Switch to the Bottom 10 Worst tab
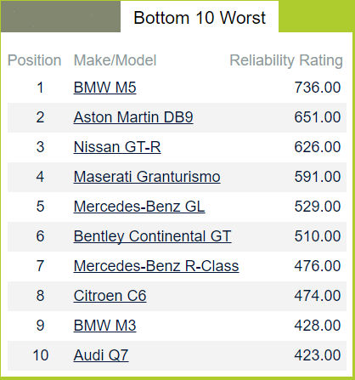 pyautogui.click(x=200, y=17)
